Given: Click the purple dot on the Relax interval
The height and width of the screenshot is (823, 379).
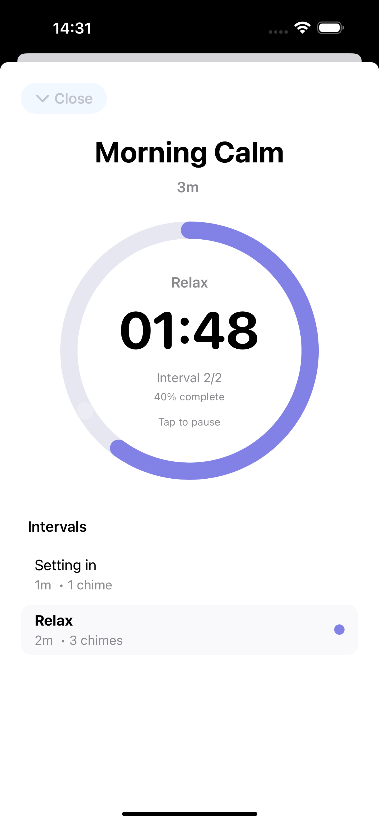Looking at the screenshot, I should pyautogui.click(x=339, y=630).
